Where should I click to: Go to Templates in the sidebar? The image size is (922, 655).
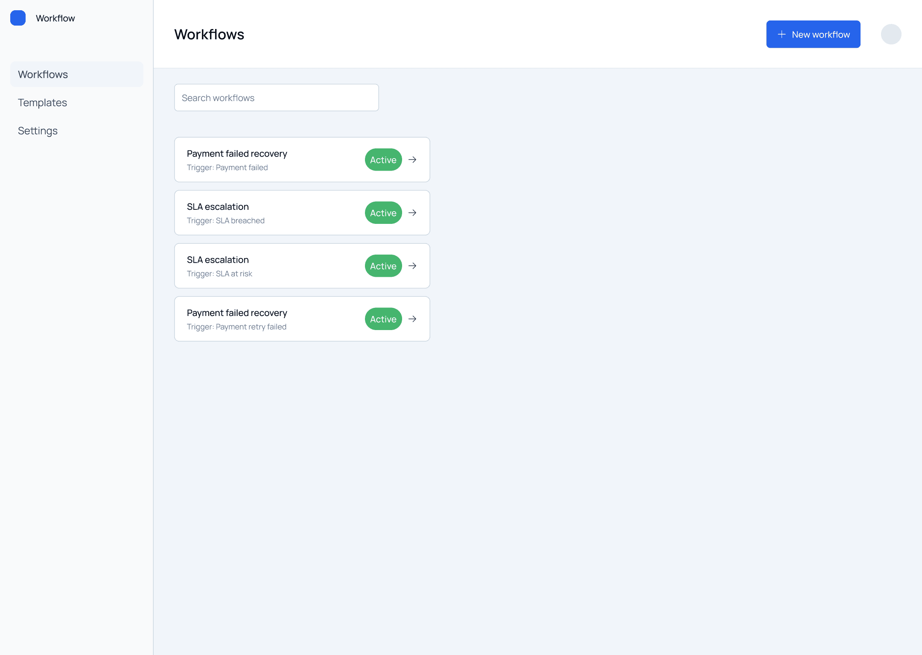(x=42, y=103)
